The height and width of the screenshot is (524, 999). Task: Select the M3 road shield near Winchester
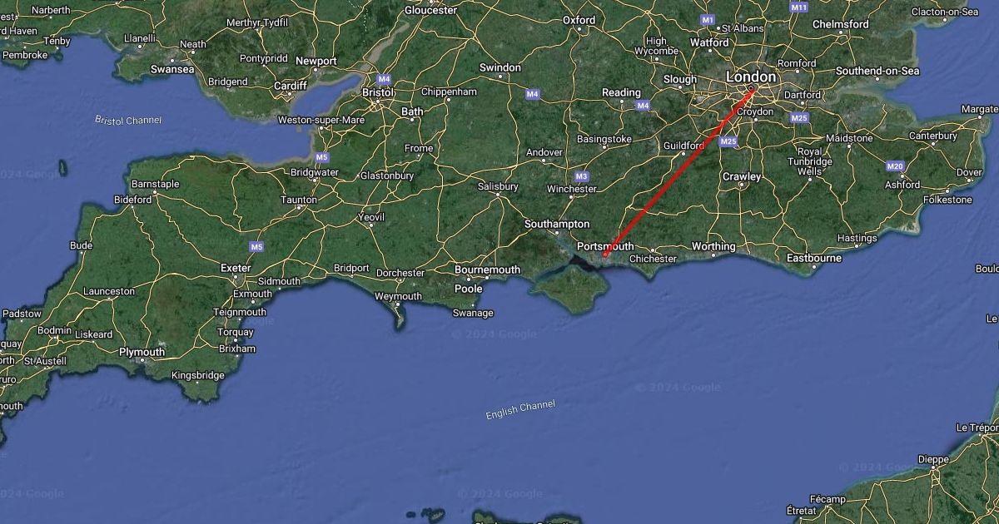582,176
